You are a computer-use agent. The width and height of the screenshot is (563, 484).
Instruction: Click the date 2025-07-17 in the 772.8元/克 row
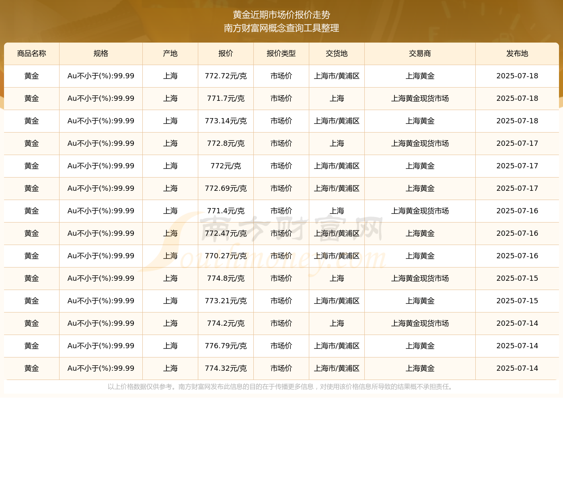coord(518,143)
